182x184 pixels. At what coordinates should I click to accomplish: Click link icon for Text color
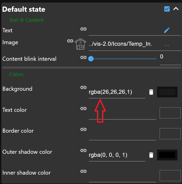[83, 109]
